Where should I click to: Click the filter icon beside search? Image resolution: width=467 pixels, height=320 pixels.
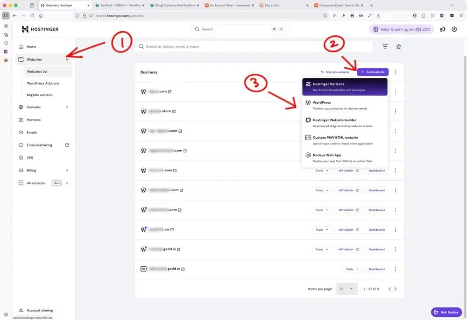[385, 46]
